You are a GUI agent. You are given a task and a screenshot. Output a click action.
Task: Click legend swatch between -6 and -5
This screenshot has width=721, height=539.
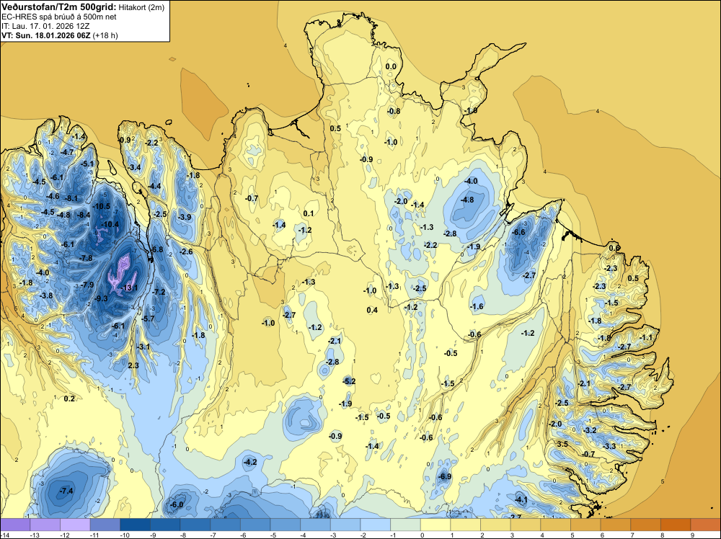(255, 525)
